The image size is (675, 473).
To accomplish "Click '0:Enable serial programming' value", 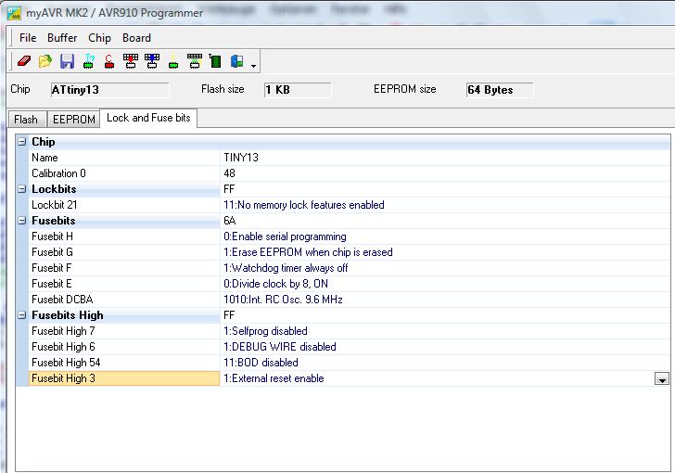I will coord(285,236).
